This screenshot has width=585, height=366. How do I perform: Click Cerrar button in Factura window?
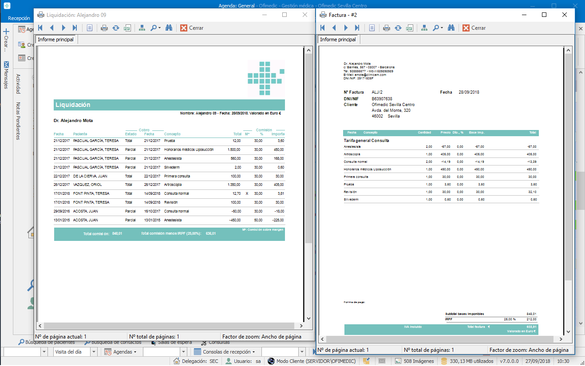(474, 28)
